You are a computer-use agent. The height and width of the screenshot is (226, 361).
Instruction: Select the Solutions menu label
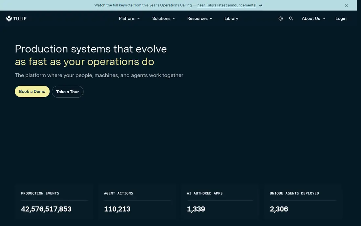(x=161, y=18)
